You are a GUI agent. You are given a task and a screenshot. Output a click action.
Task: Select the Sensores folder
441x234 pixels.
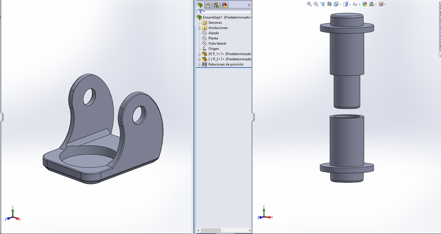coord(215,23)
